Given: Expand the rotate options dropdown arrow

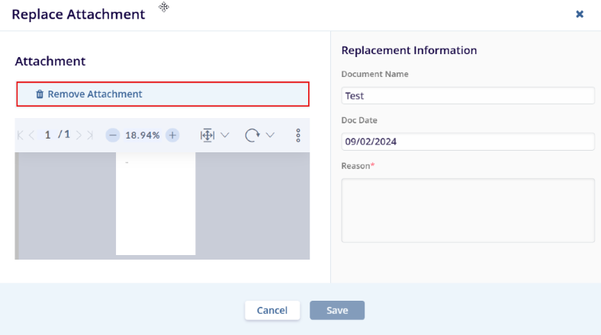Looking at the screenshot, I should [x=271, y=135].
